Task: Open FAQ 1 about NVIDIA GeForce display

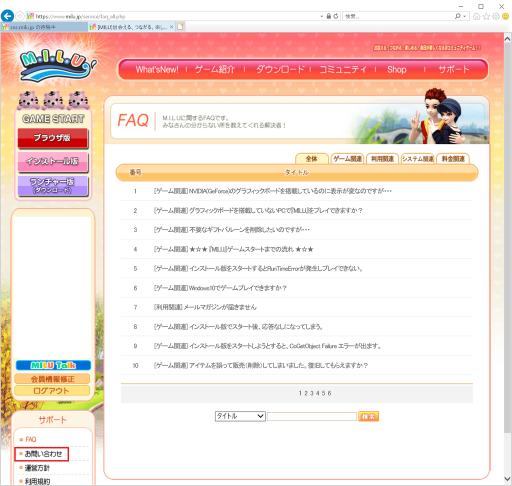Action: 272,191
